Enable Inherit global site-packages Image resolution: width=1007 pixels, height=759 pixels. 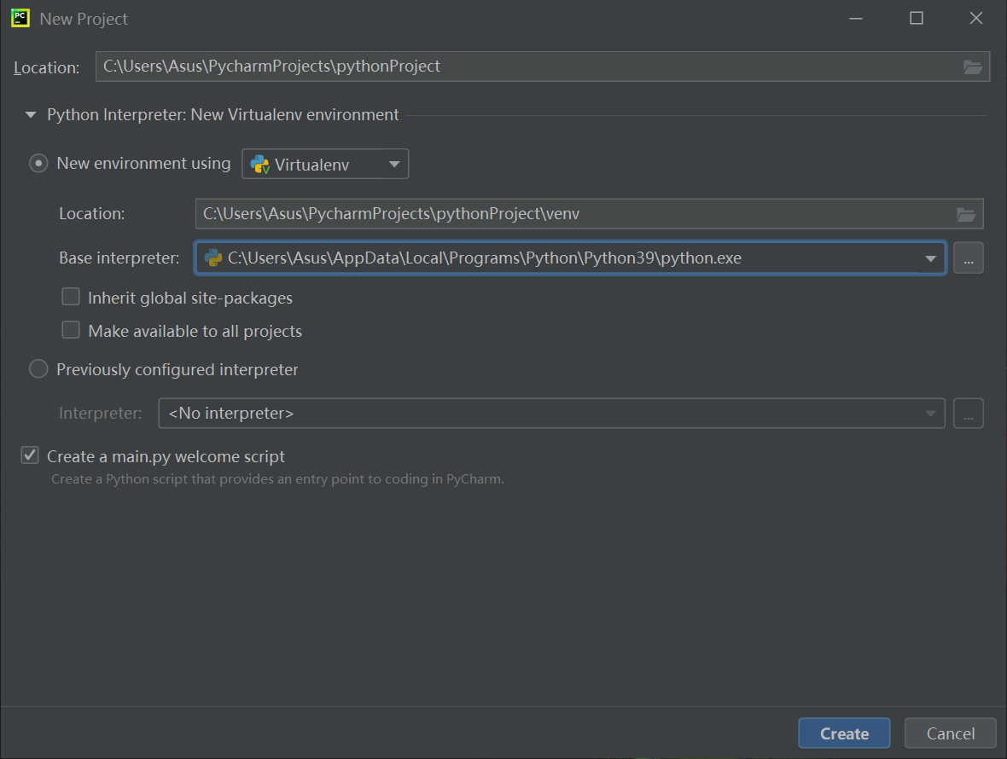pyautogui.click(x=71, y=298)
